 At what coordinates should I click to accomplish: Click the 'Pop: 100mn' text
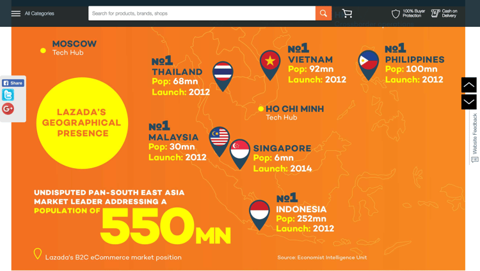pyautogui.click(x=411, y=69)
